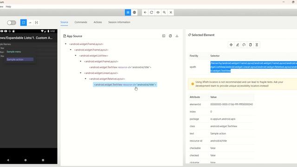Screen dimensions: 297x167
Task: Toggle the element handles switch
Action: [x=11, y=23]
